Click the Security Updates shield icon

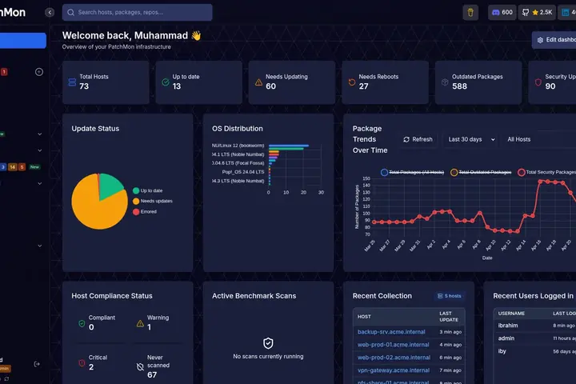click(538, 82)
